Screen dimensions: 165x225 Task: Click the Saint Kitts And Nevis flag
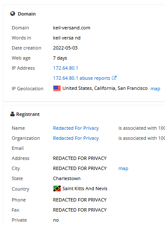coord(57,188)
